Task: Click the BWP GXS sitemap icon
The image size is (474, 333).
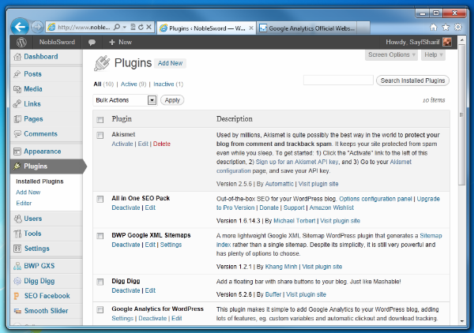Action: [17, 266]
